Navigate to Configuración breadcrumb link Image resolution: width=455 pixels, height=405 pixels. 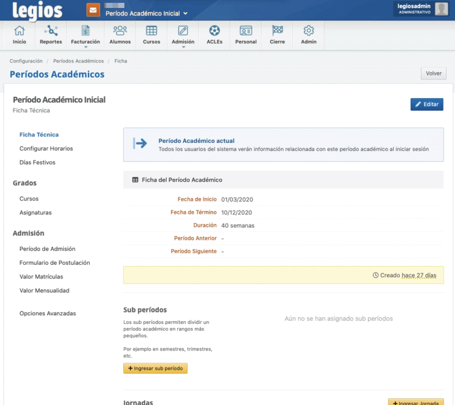pos(26,61)
